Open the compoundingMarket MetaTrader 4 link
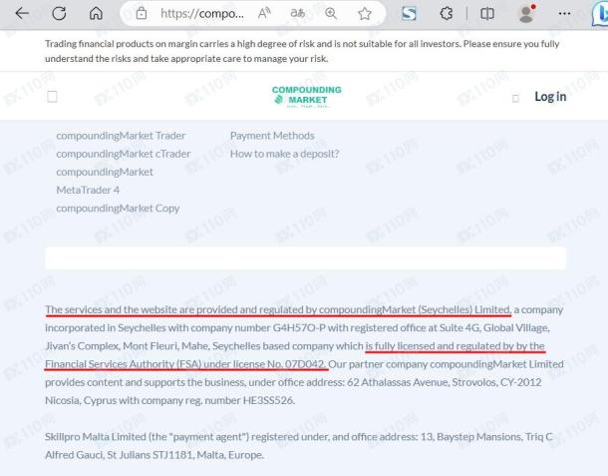Image resolution: width=608 pixels, height=476 pixels. coord(105,181)
